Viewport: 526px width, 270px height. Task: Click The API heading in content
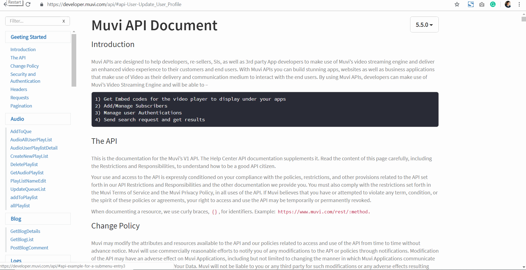[104, 141]
